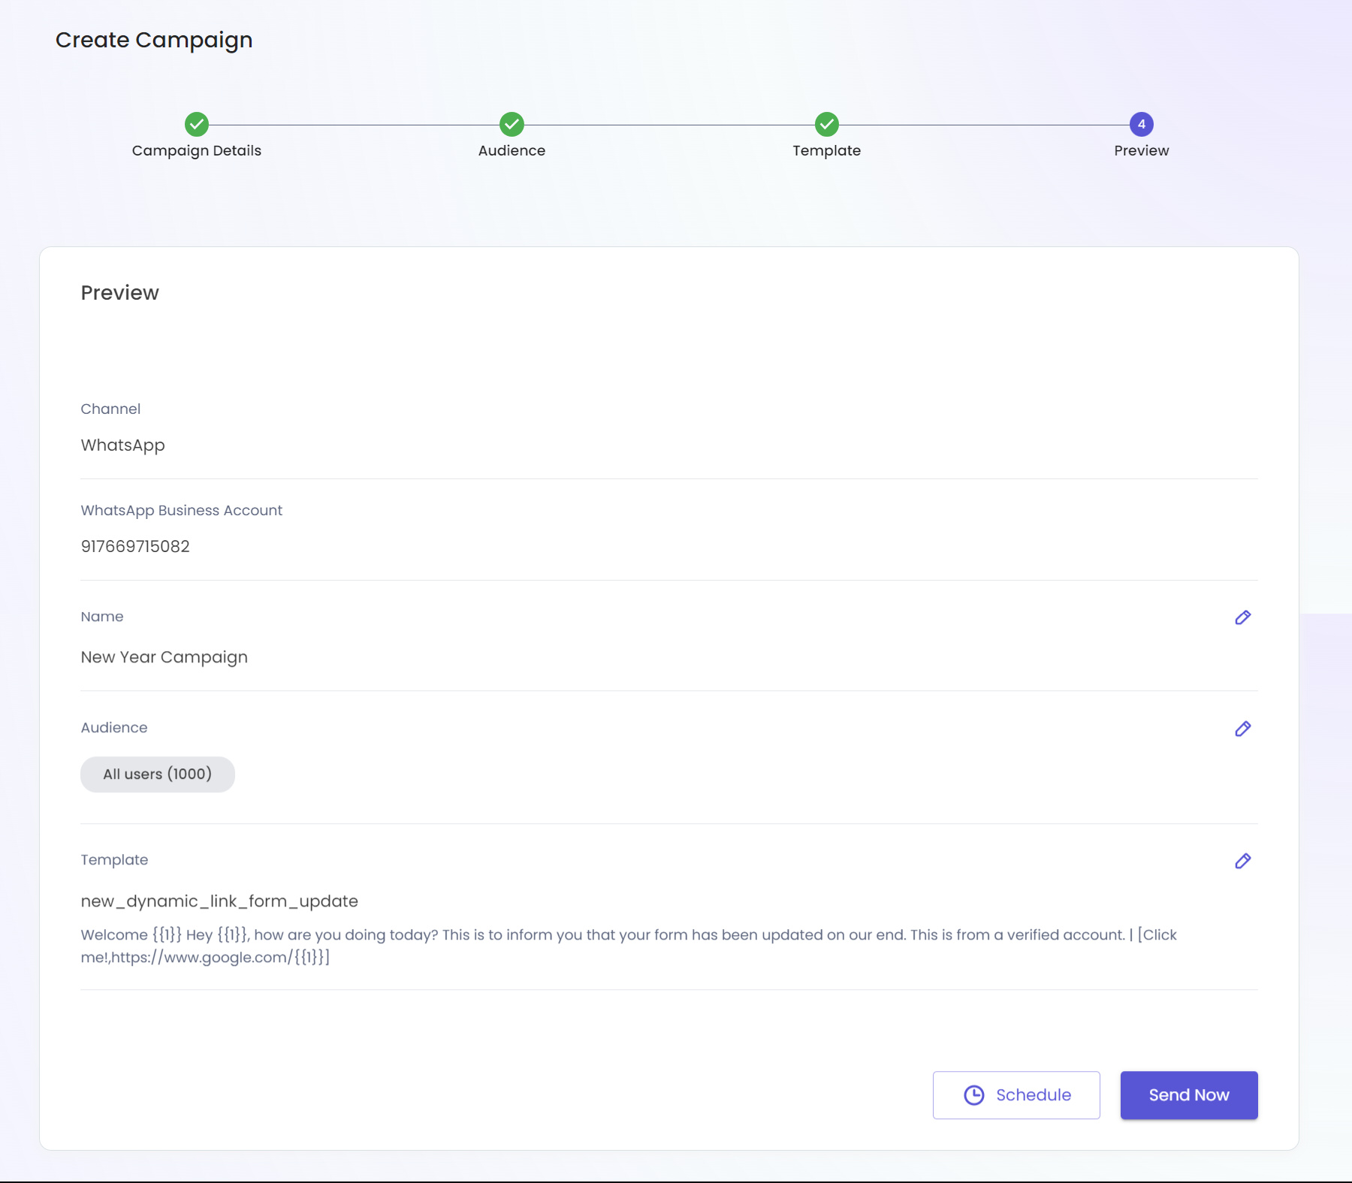
Task: Click the Template field label
Action: pyautogui.click(x=114, y=860)
